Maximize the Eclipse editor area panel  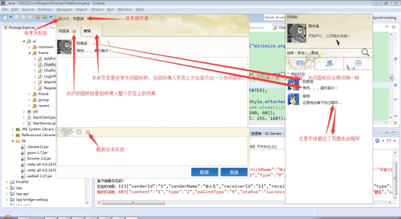[x=394, y=27]
